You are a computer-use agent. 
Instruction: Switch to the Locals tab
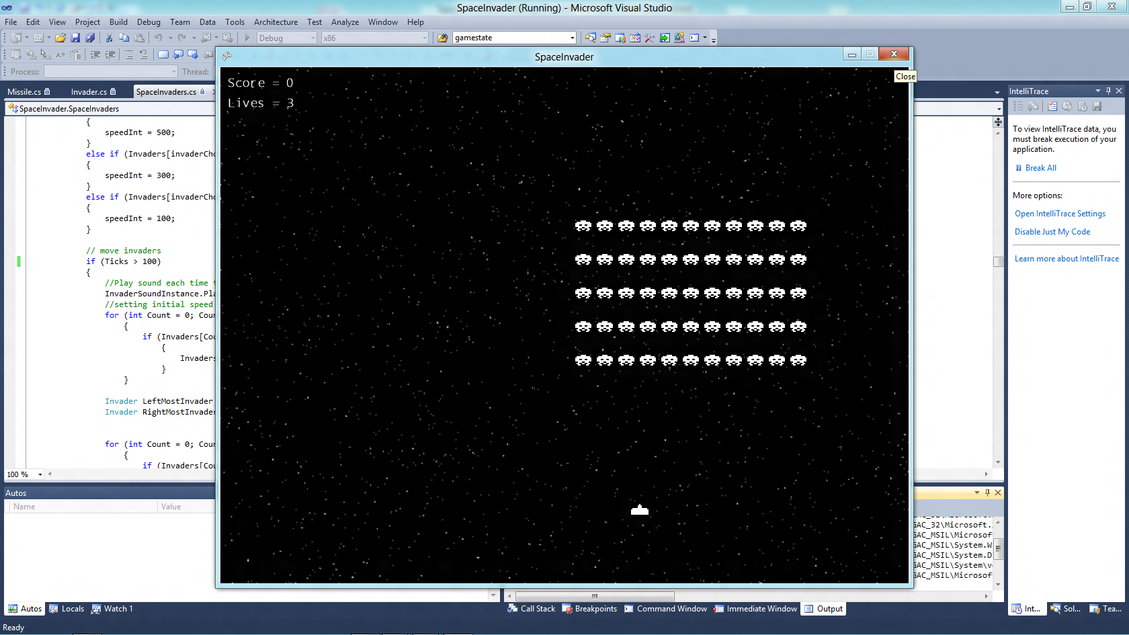pos(67,609)
